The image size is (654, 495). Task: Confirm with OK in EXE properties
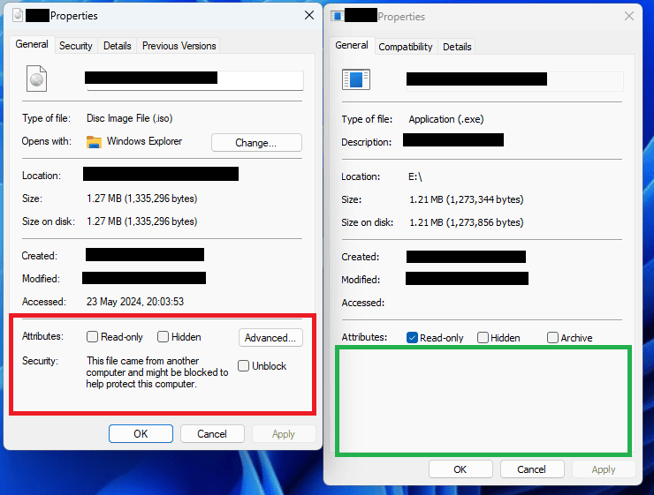(x=460, y=469)
